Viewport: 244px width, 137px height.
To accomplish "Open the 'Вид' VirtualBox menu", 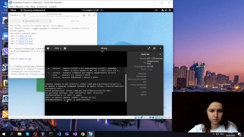I will point(27,7).
